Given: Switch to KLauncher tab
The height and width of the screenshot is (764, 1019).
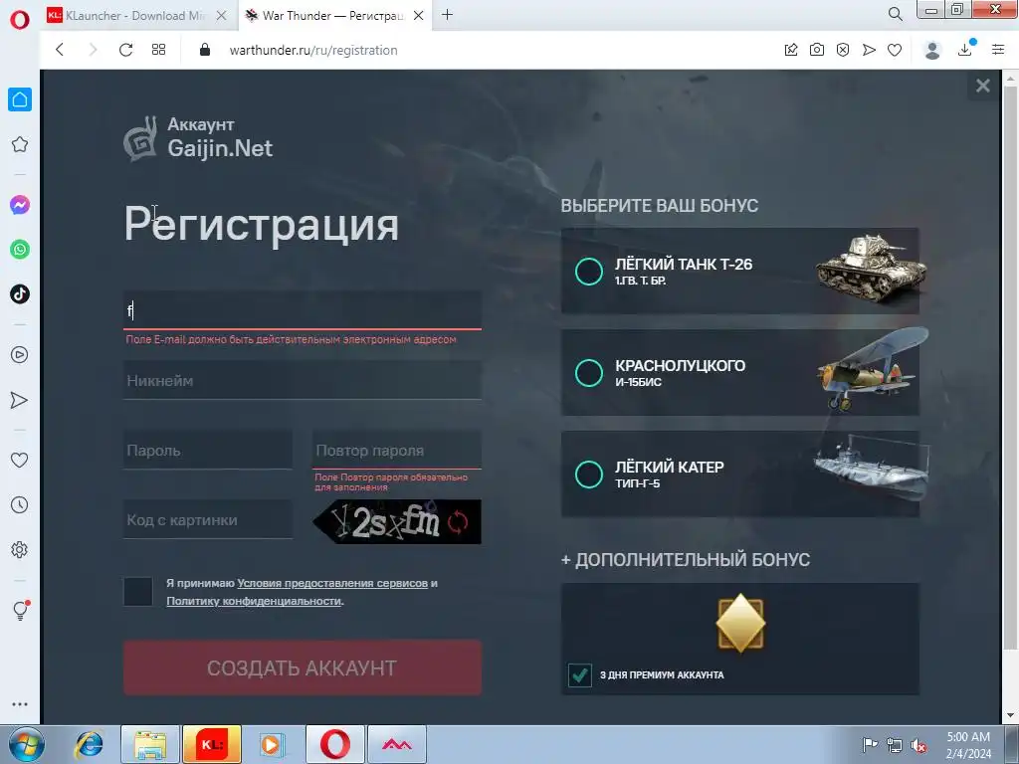Looking at the screenshot, I should tap(135, 16).
